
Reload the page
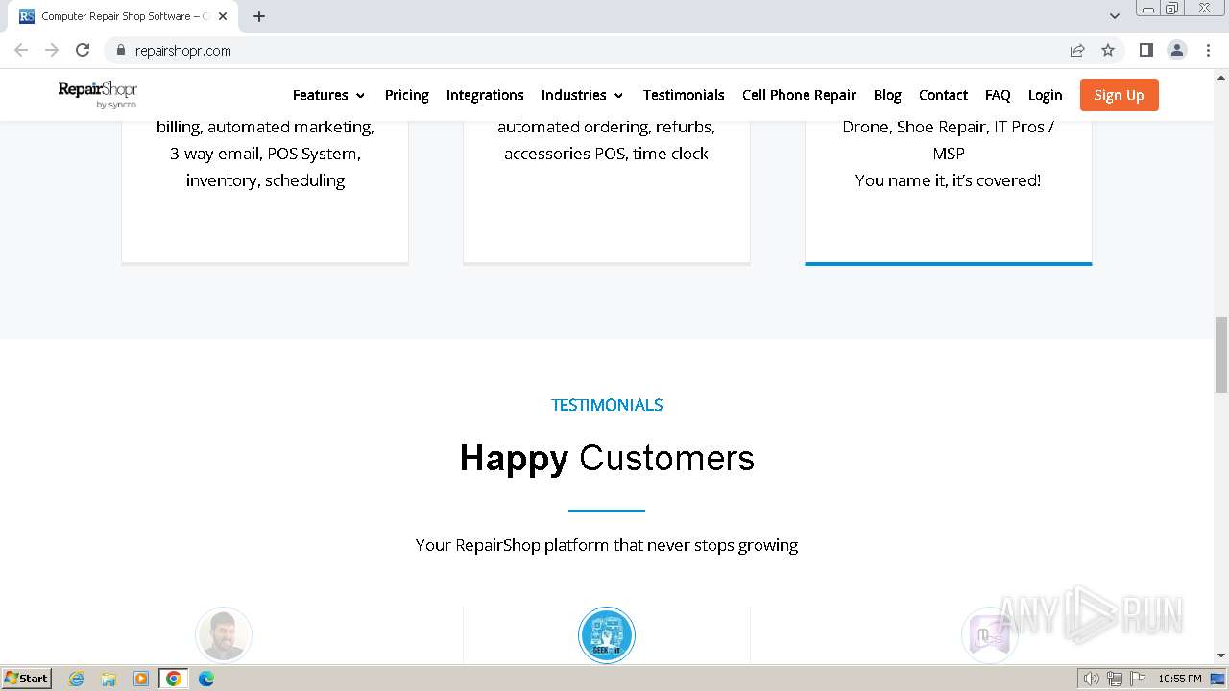coord(83,50)
